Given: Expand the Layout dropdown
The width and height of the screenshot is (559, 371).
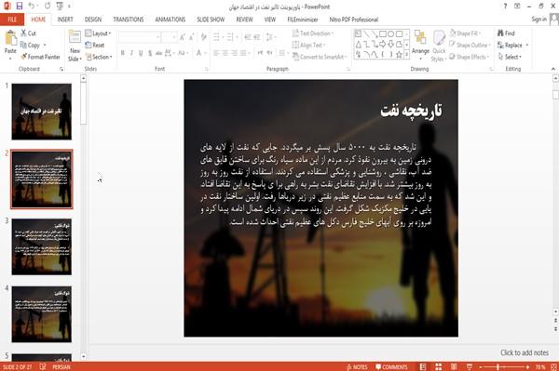Looking at the screenshot, I should 98,33.
